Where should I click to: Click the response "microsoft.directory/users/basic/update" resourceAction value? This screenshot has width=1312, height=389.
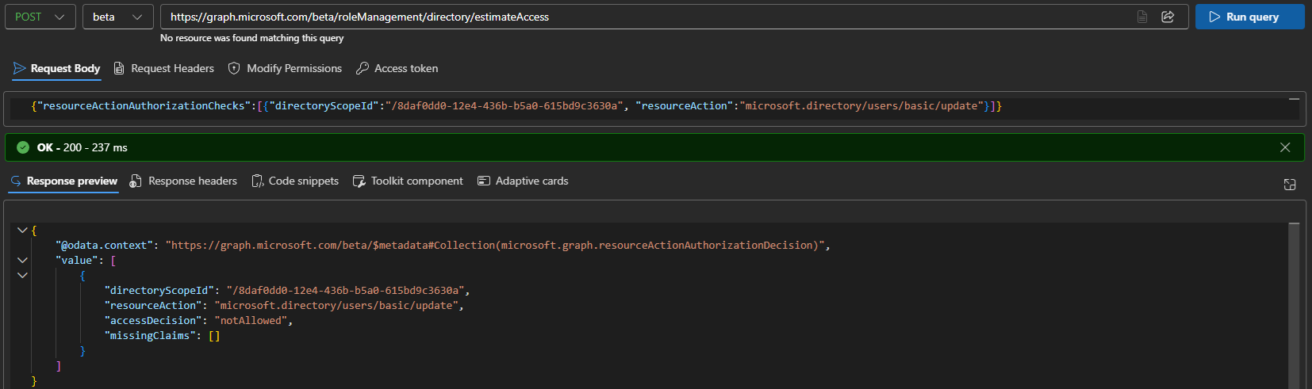pyautogui.click(x=336, y=306)
